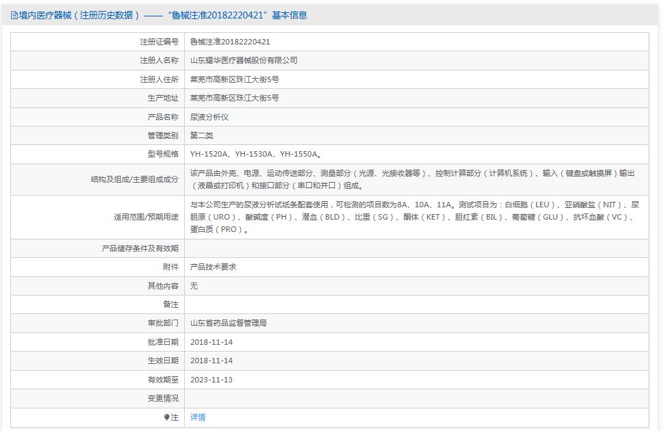This screenshot has width=668, height=431.
Task: Click the 注册人住所 label
Action: pyautogui.click(x=159, y=79)
